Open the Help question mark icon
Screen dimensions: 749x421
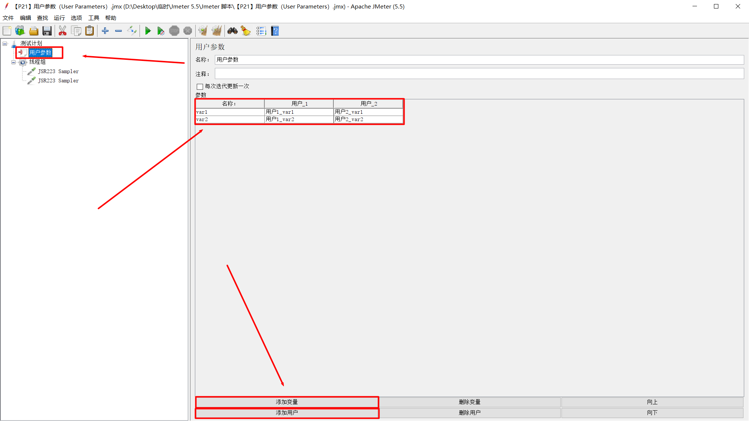click(275, 31)
